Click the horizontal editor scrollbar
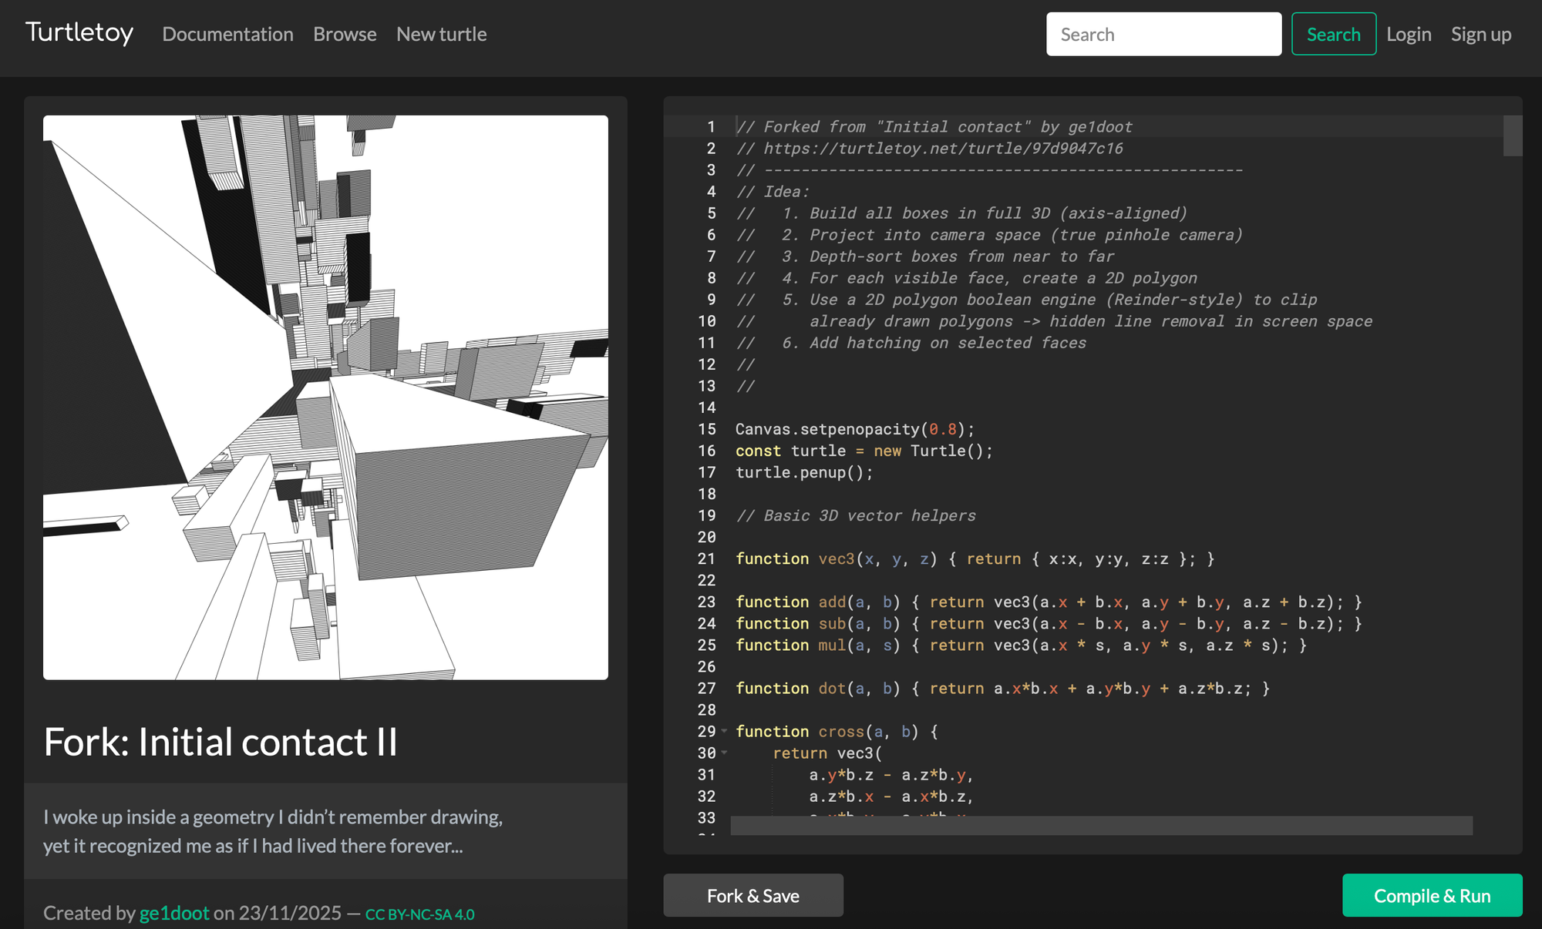Viewport: 1542px width, 929px height. click(1101, 826)
